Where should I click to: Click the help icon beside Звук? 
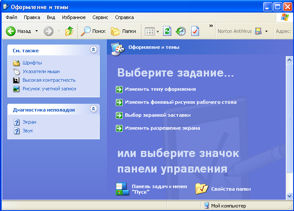coord(16,131)
